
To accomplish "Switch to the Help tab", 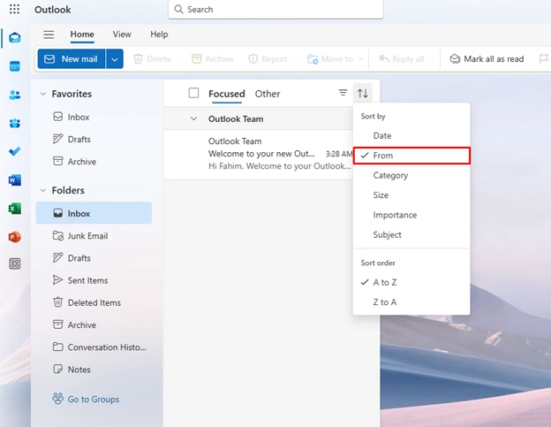I will (x=159, y=34).
